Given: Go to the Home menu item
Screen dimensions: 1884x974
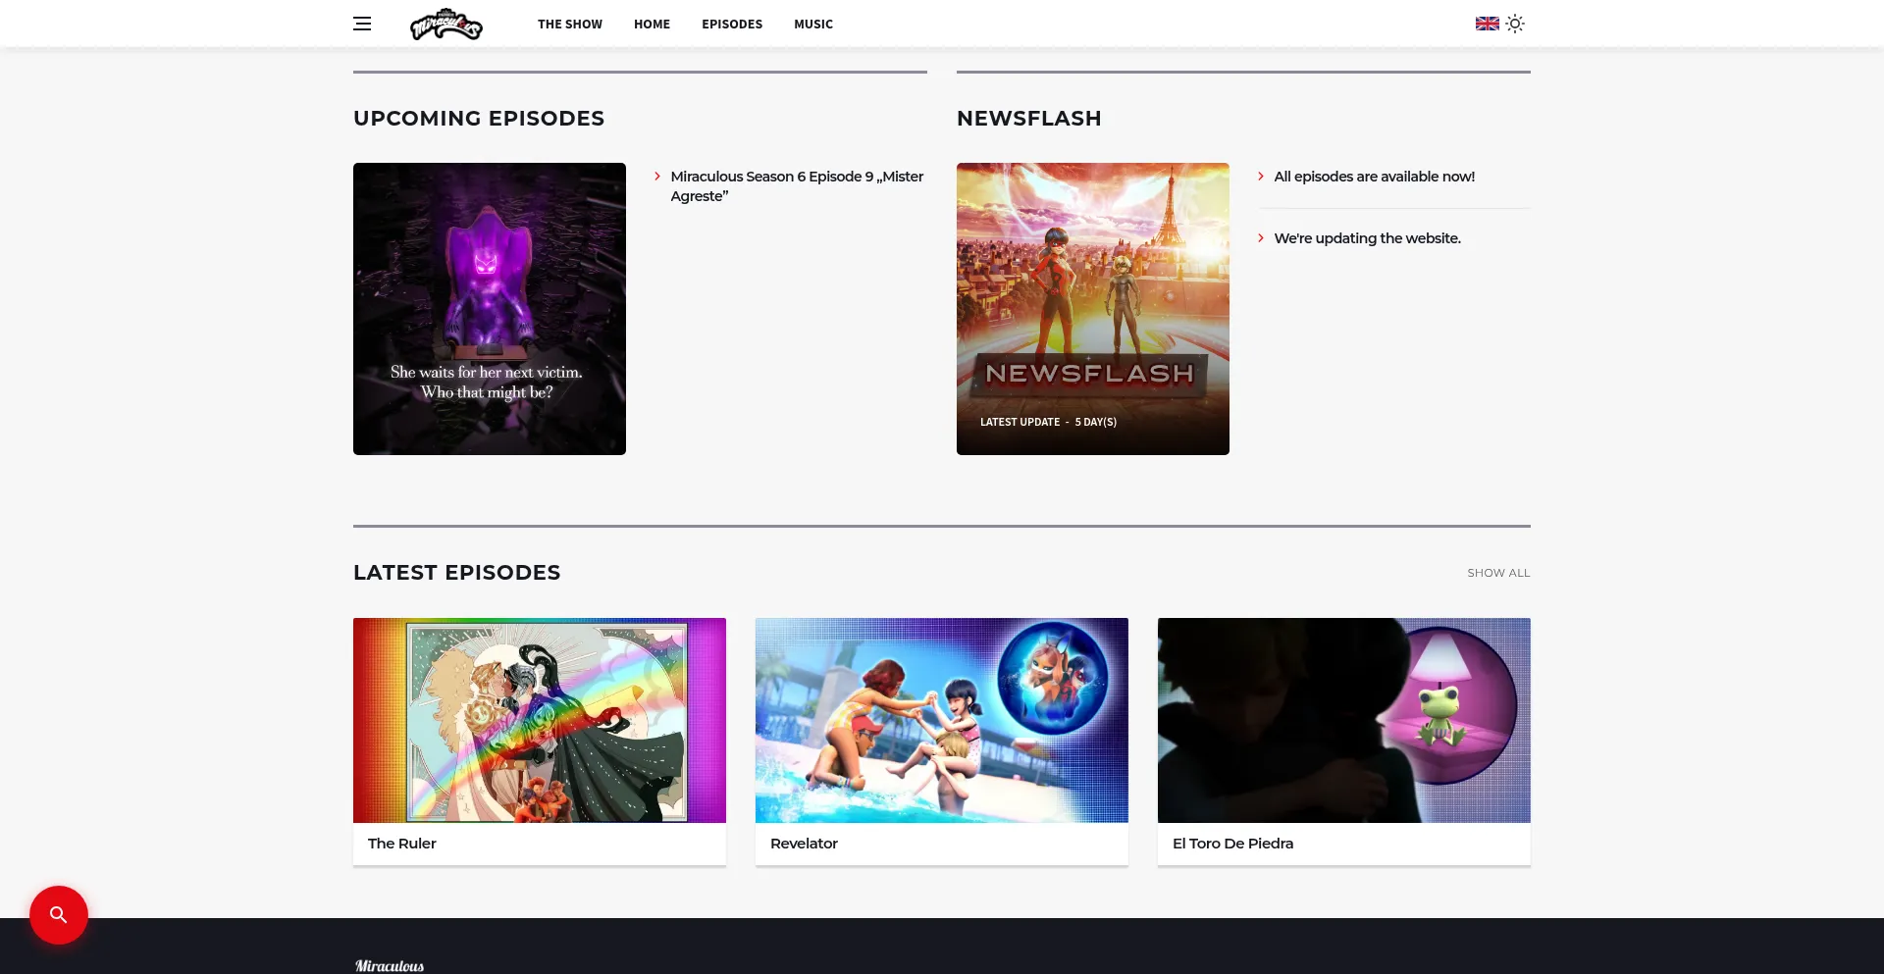Looking at the screenshot, I should click(x=652, y=25).
